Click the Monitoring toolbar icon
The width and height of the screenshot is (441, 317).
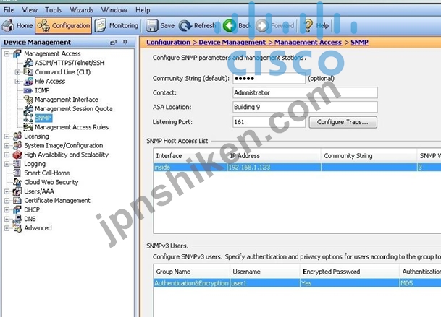[x=101, y=25]
